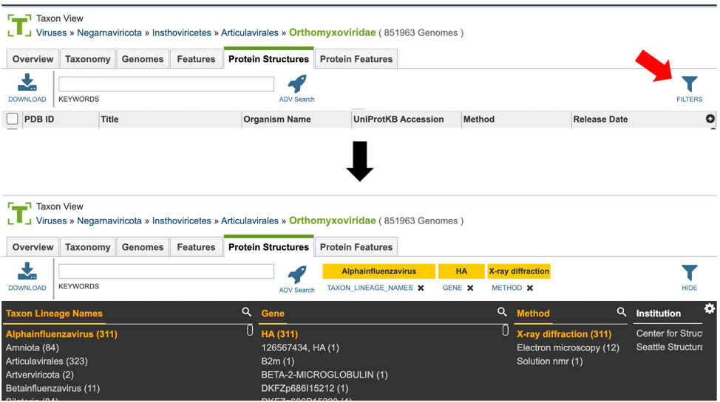The height and width of the screenshot is (402, 720).
Task: Click the FILTERS funnel icon in upper panel
Action: click(689, 84)
